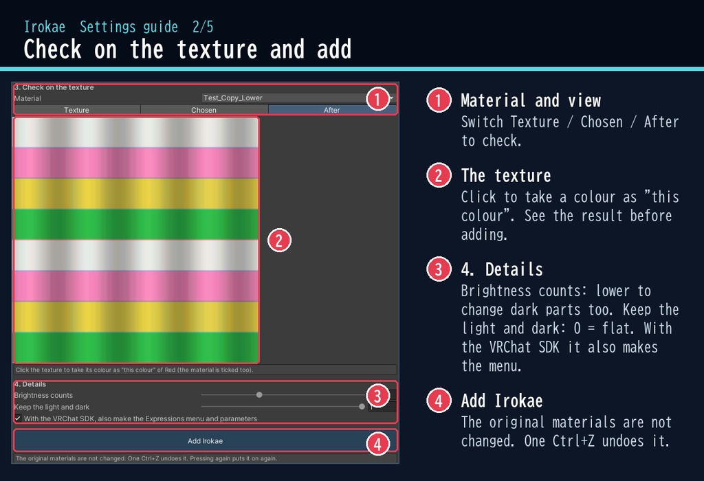Click the '4. Details' heading inside the panel
704x481 pixels.
point(30,384)
